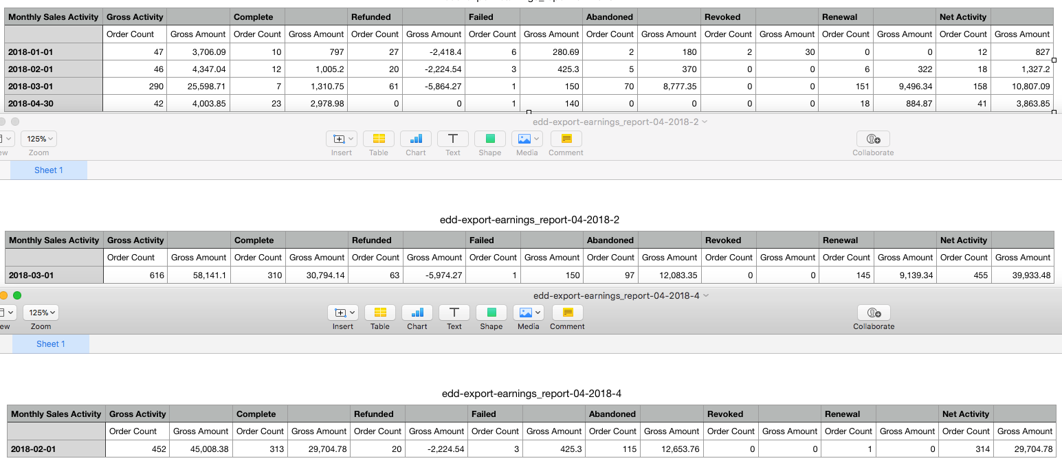Click Gross Activity header in bottom table
Viewport: 1062px width, 463px height.
coord(137,414)
